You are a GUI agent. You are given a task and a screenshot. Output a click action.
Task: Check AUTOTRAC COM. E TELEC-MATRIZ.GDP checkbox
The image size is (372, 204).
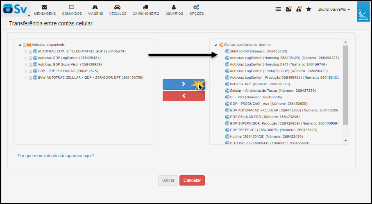pyautogui.click(x=30, y=52)
